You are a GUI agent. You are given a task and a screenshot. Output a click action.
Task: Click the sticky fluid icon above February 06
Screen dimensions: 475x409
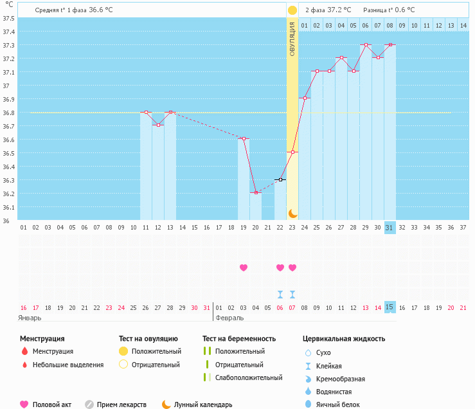tap(280, 294)
